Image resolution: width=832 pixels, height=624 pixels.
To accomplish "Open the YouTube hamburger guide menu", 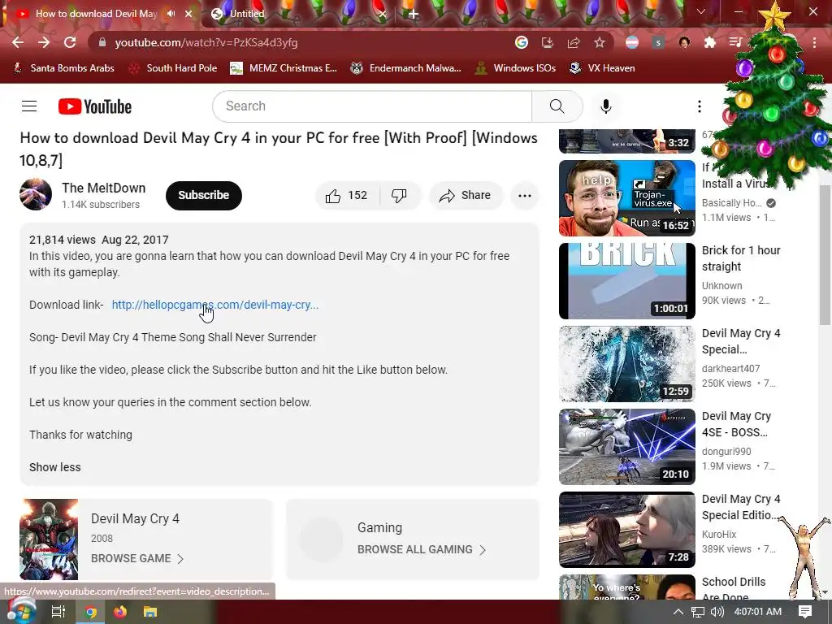I will (x=29, y=106).
